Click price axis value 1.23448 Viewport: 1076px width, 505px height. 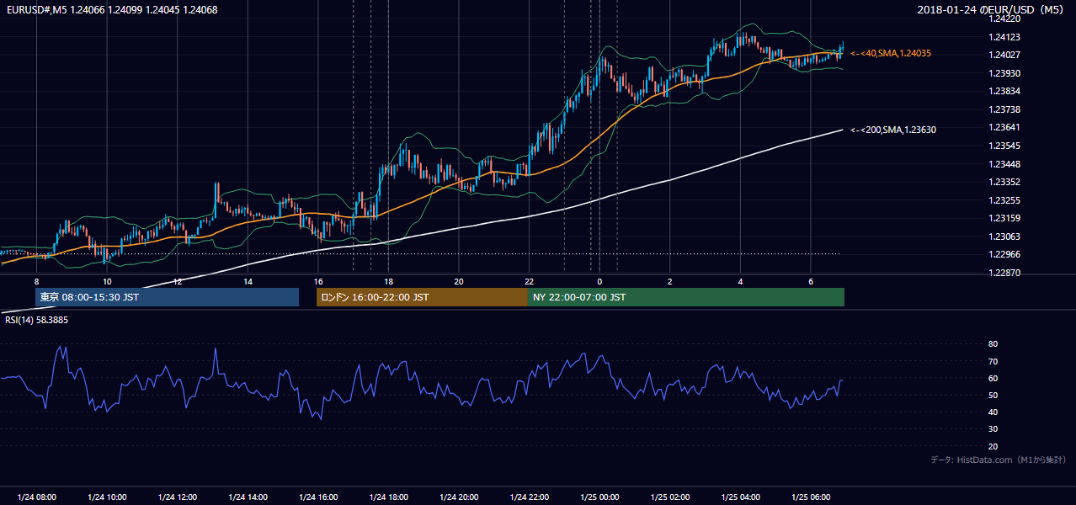point(1004,164)
